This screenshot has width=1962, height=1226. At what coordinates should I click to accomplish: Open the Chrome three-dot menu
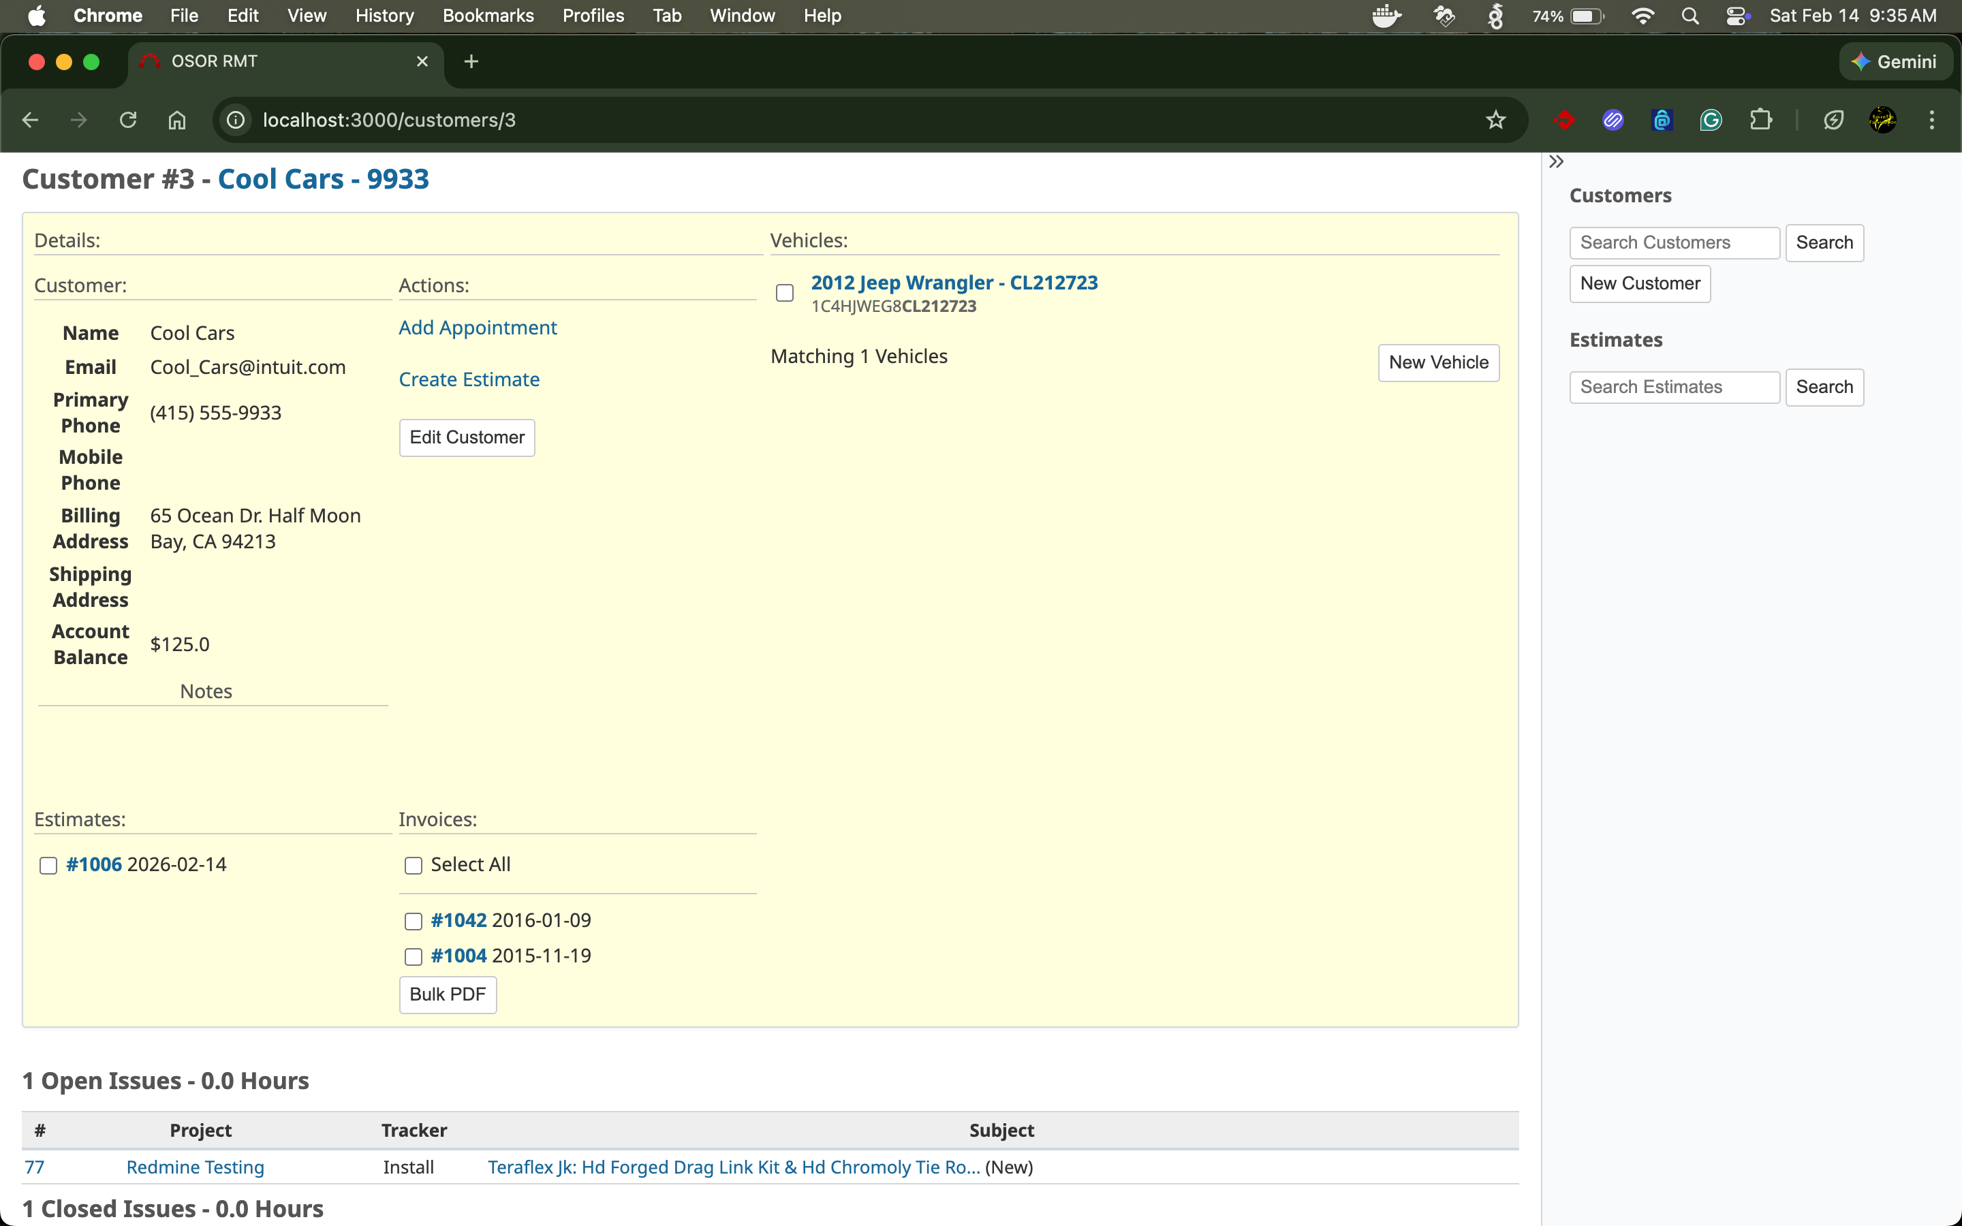click(1931, 120)
